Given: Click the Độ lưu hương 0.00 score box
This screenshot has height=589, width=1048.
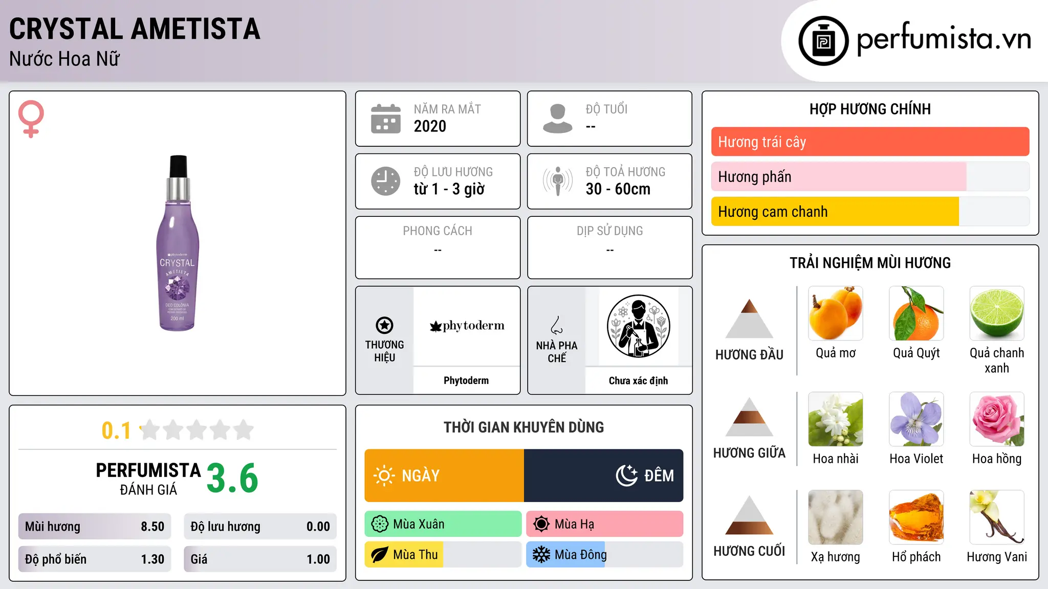Looking at the screenshot, I should [x=260, y=527].
